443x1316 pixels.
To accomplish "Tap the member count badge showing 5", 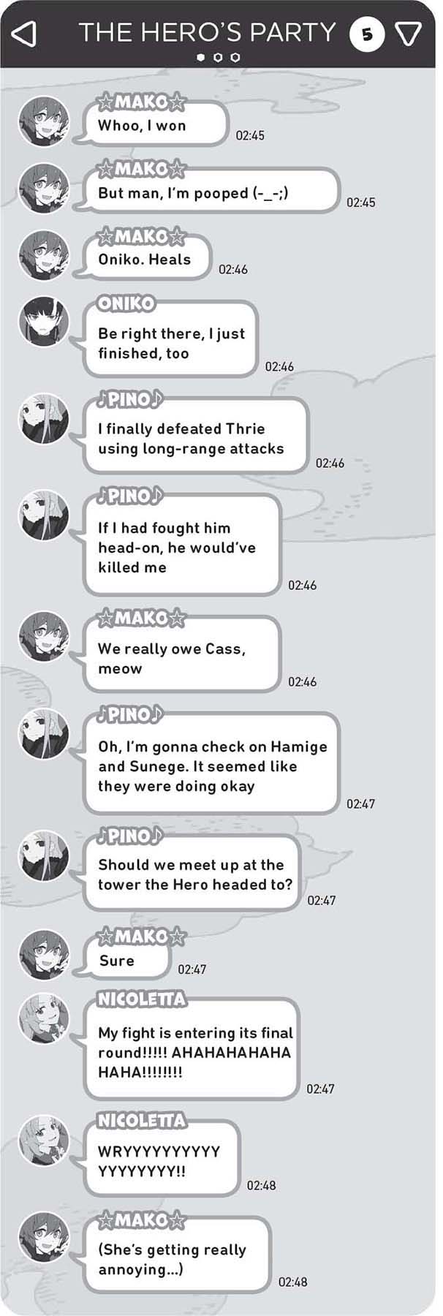I will [x=366, y=34].
